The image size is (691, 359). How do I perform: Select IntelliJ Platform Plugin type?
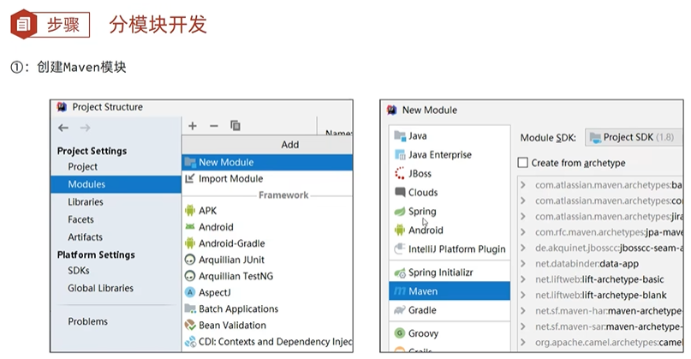(456, 249)
